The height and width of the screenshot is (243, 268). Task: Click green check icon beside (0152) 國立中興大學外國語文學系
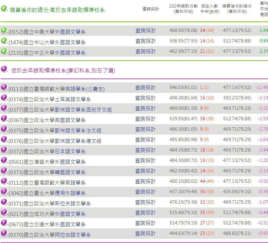coord(4,30)
